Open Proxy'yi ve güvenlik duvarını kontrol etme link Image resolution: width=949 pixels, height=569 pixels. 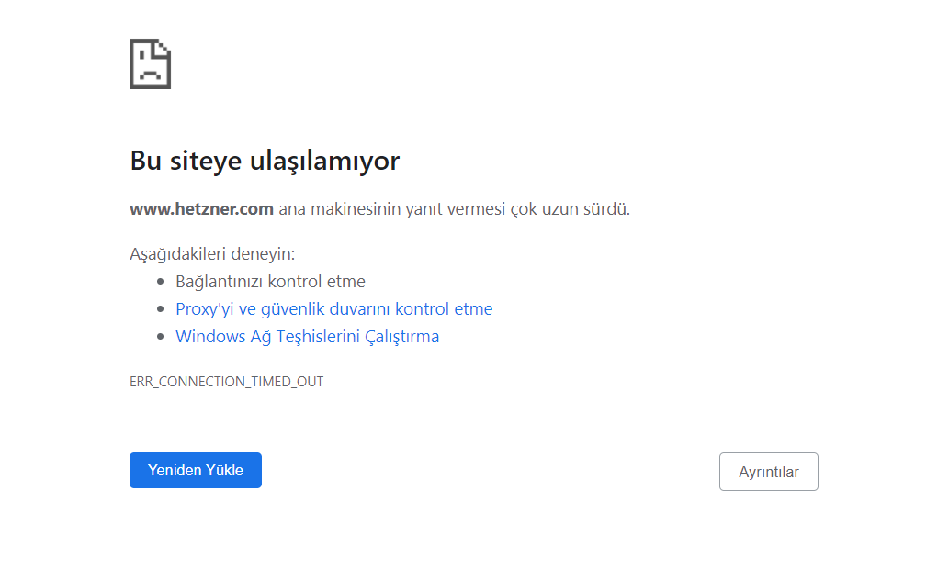(334, 309)
